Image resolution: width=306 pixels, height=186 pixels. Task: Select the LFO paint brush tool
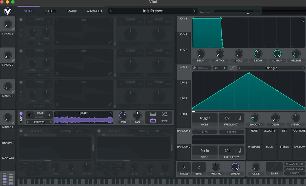click(x=194, y=68)
